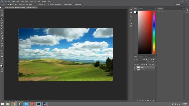Select the Blur tool
This screenshot has height=106, width=189.
tap(2, 41)
